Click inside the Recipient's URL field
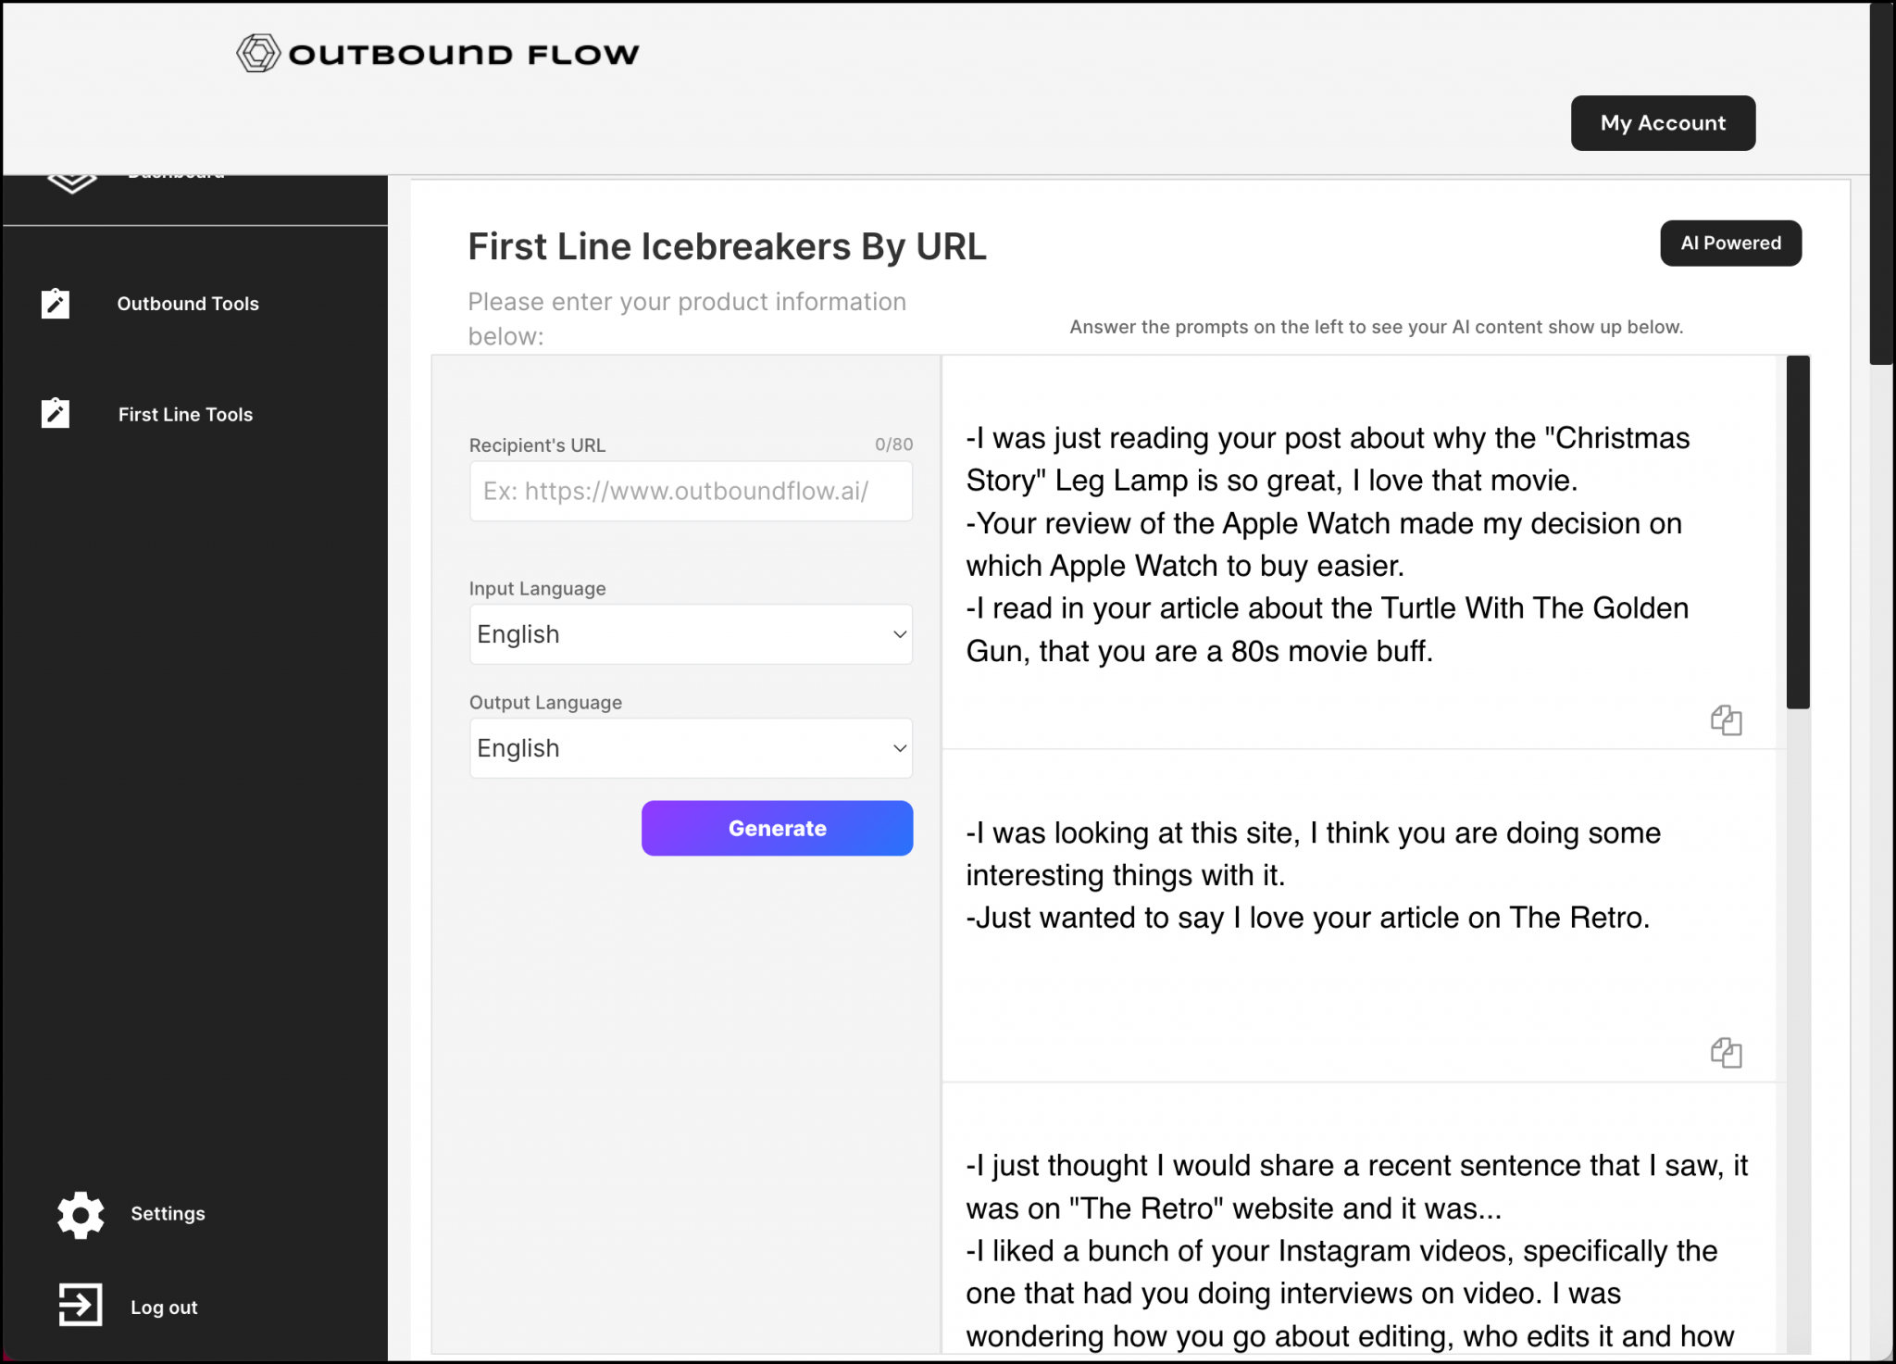 (690, 492)
